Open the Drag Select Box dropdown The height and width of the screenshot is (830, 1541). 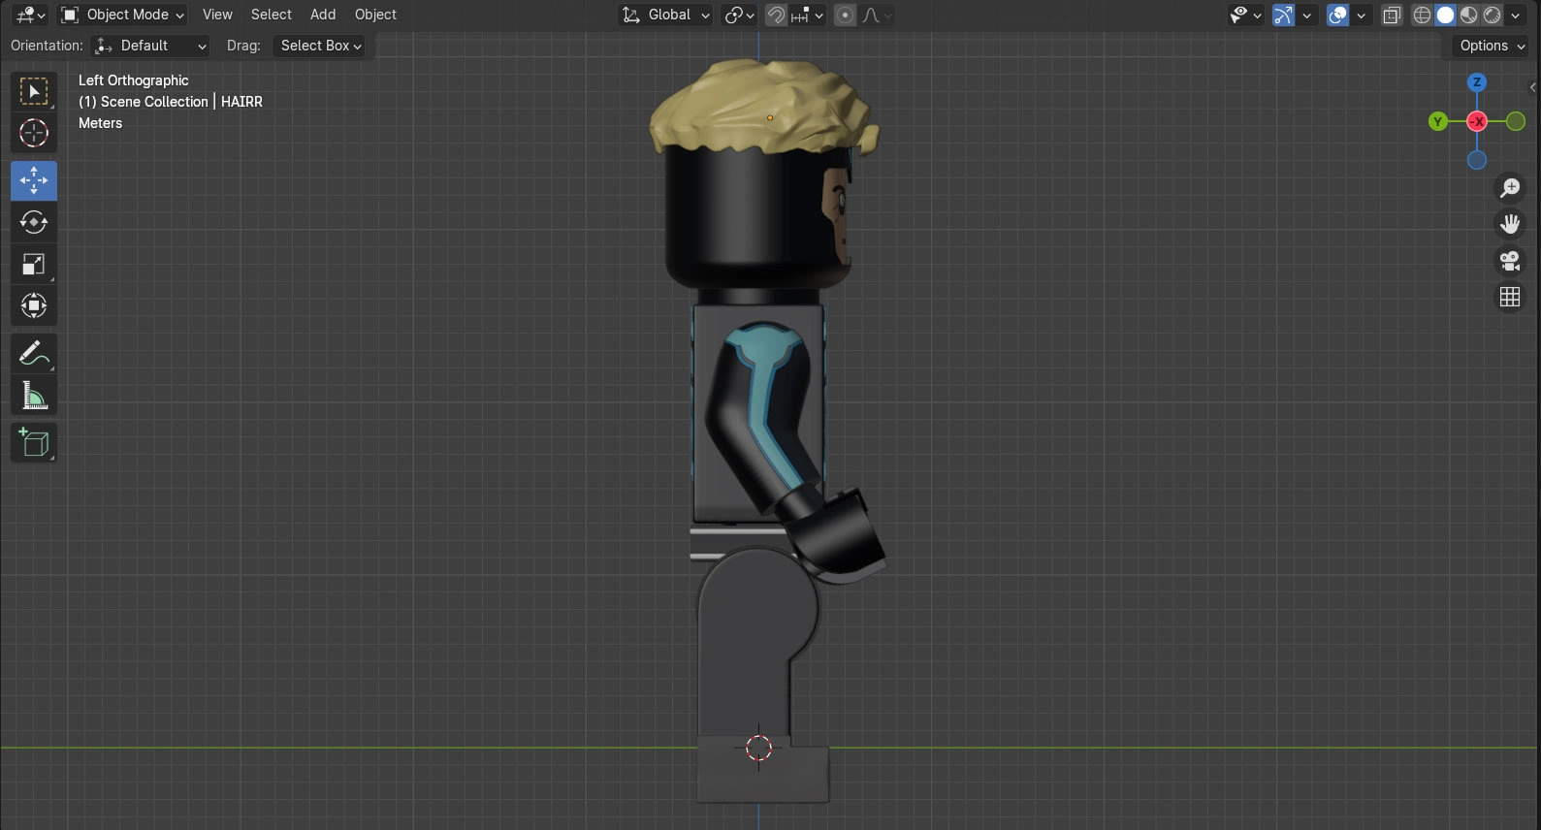tap(320, 46)
